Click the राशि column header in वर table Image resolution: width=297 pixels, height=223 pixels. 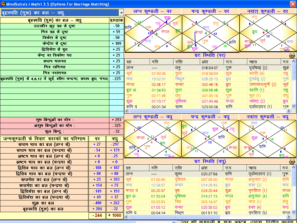[187, 62]
